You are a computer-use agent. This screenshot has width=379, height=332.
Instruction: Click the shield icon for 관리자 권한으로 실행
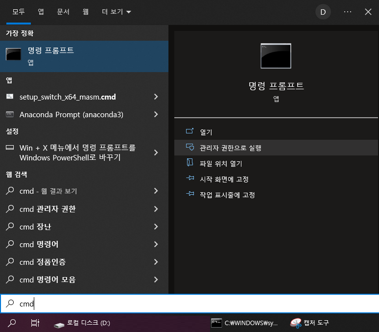coord(190,147)
